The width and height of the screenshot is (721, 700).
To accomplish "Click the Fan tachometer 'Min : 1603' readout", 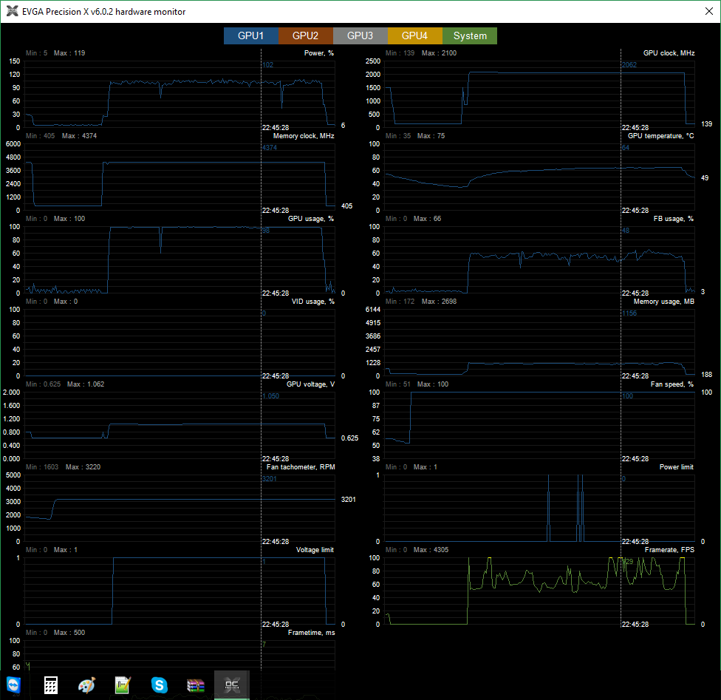I will 42,467.
